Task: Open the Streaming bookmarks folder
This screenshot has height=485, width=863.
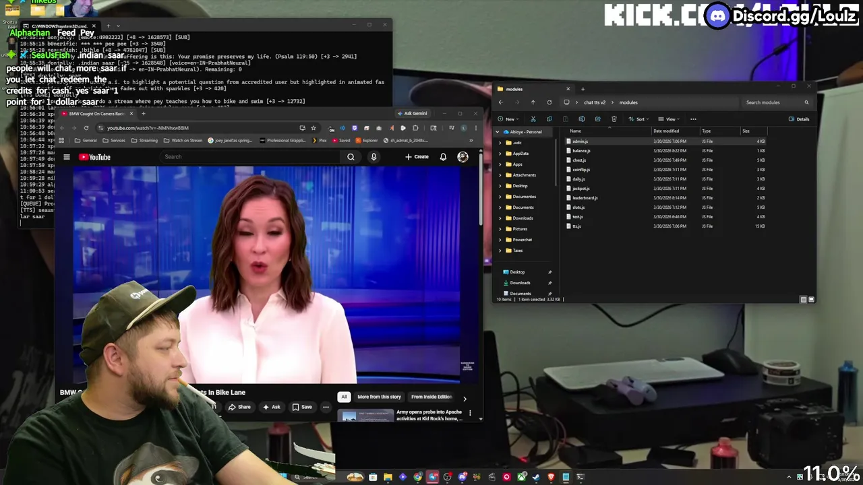Action: (x=143, y=140)
